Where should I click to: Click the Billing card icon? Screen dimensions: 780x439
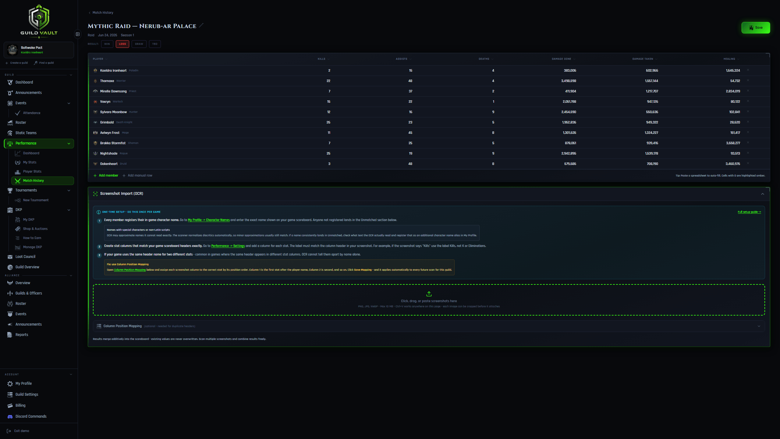pyautogui.click(x=10, y=405)
